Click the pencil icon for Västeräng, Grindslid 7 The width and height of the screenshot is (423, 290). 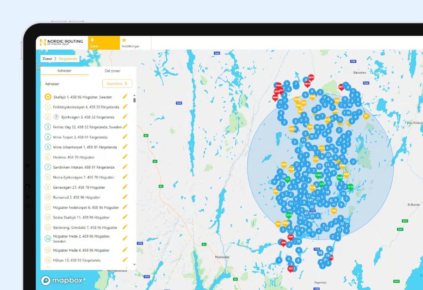pyautogui.click(x=125, y=227)
